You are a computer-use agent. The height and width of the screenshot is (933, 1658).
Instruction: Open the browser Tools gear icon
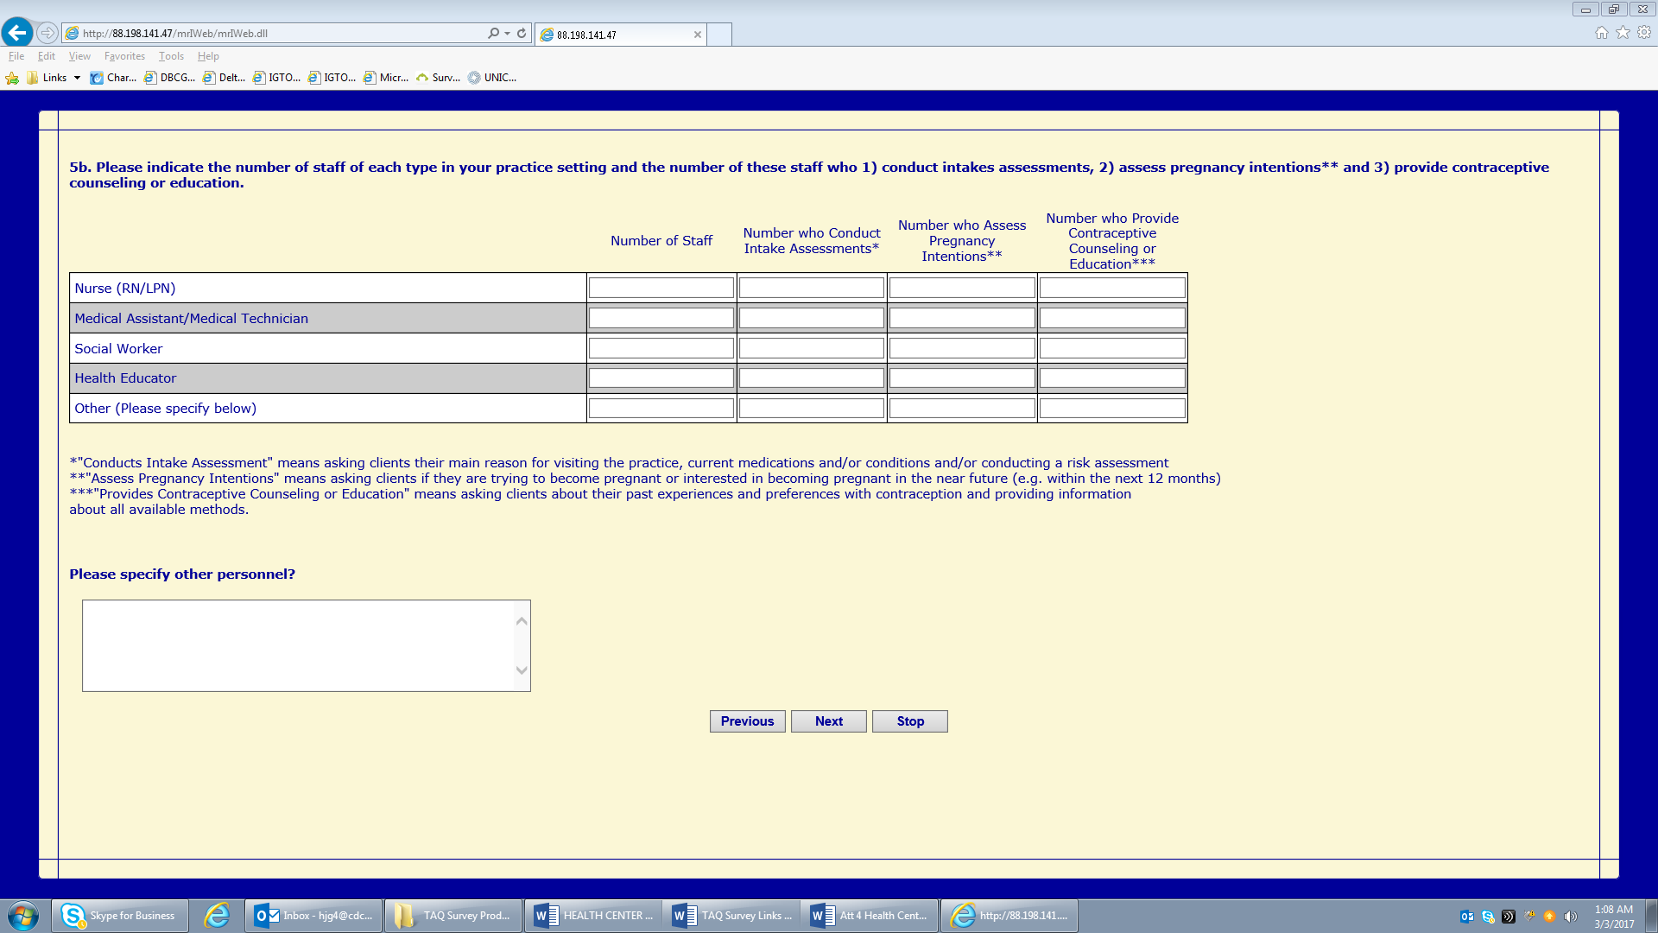click(1644, 33)
